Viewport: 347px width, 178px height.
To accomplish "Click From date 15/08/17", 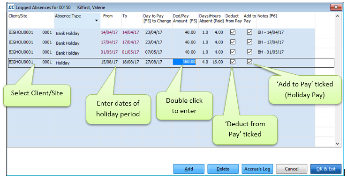I will (x=109, y=62).
